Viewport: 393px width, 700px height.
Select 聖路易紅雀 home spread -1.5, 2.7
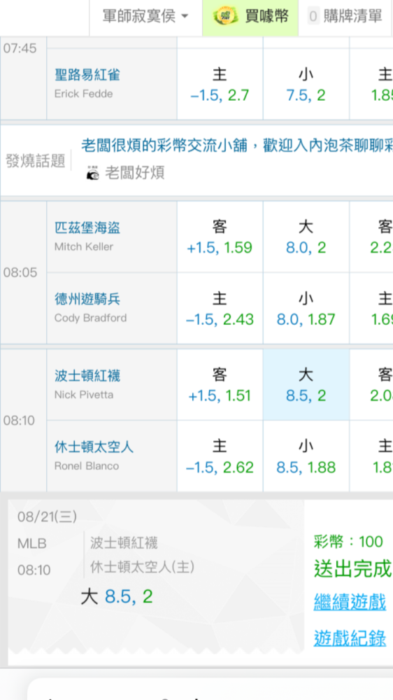tap(220, 84)
